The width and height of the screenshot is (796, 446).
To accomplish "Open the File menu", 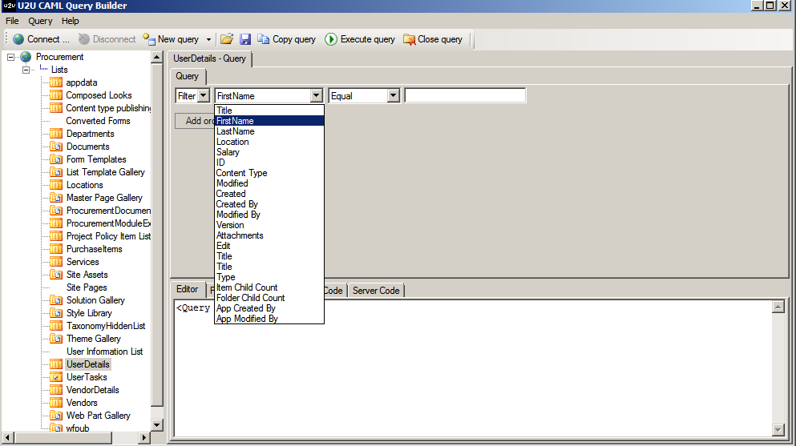I will 12,21.
